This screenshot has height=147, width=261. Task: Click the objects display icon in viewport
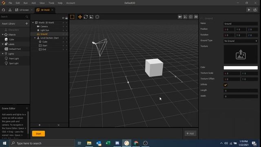pos(185,17)
